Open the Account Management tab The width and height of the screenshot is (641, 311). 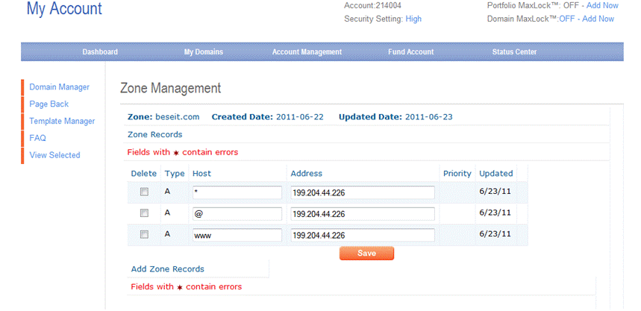click(307, 52)
